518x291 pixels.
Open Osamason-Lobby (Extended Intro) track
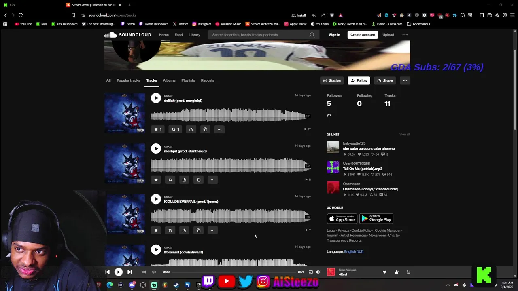point(371,189)
